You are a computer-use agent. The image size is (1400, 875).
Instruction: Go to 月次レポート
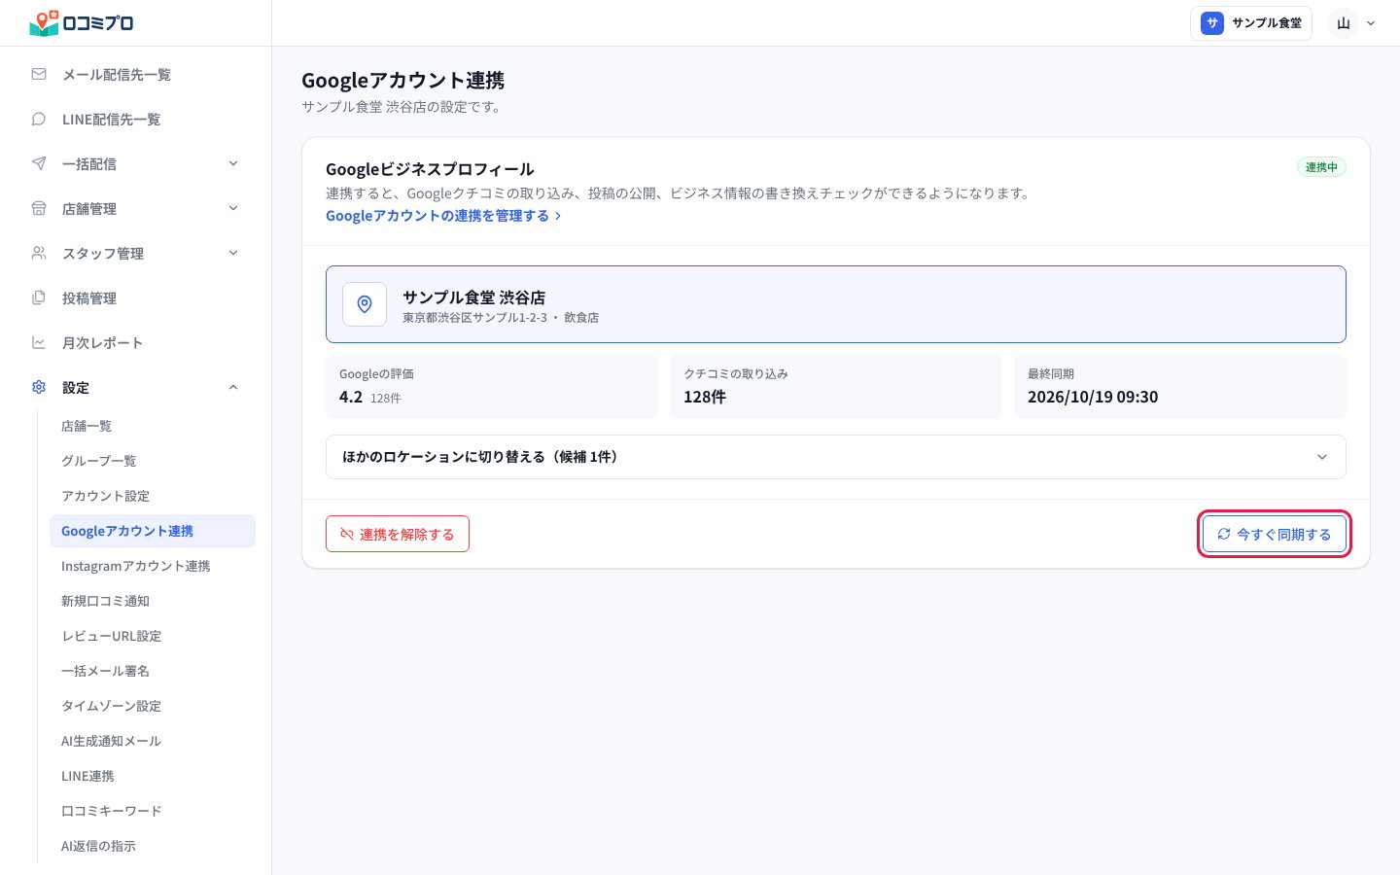(136, 343)
